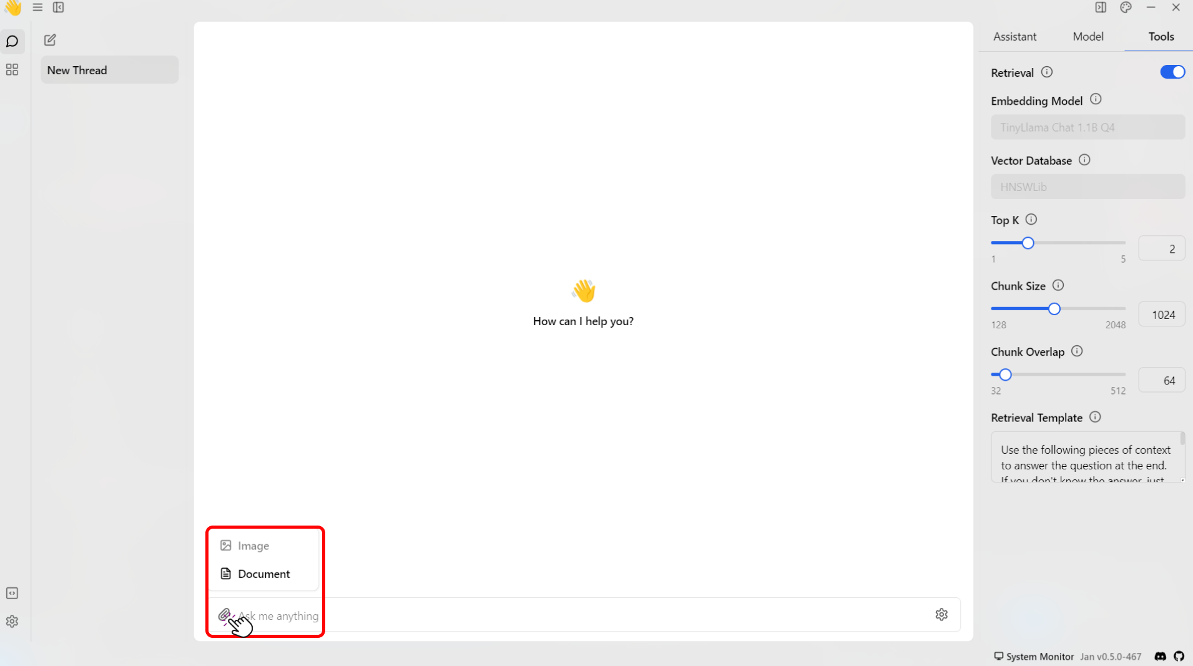Open the local API server icon
The height and width of the screenshot is (666, 1193).
point(12,593)
